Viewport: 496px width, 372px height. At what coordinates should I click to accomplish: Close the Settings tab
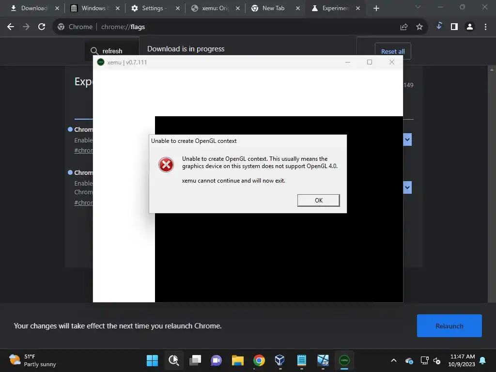[x=177, y=8]
